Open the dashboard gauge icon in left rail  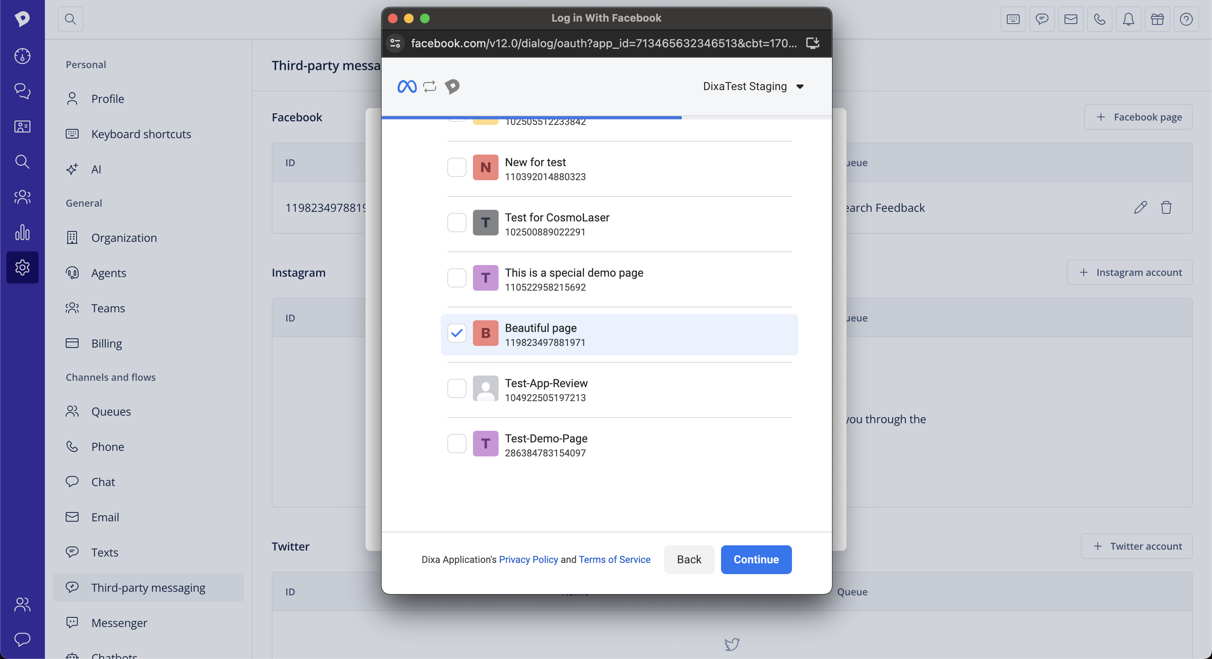point(22,56)
